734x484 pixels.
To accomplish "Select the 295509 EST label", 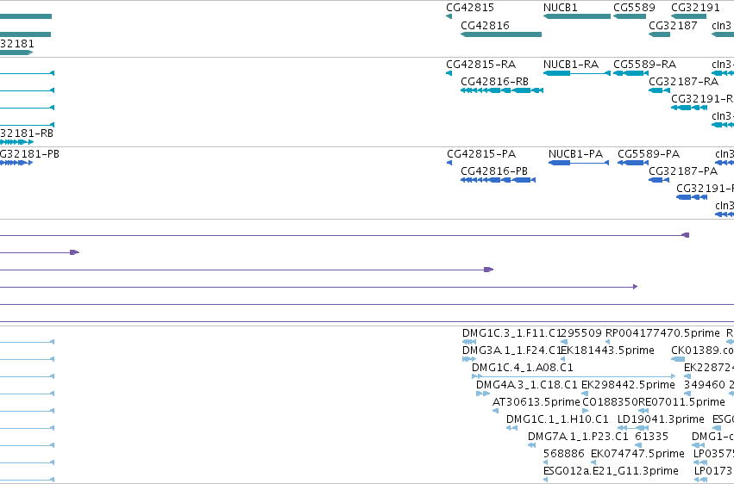I will click(581, 333).
